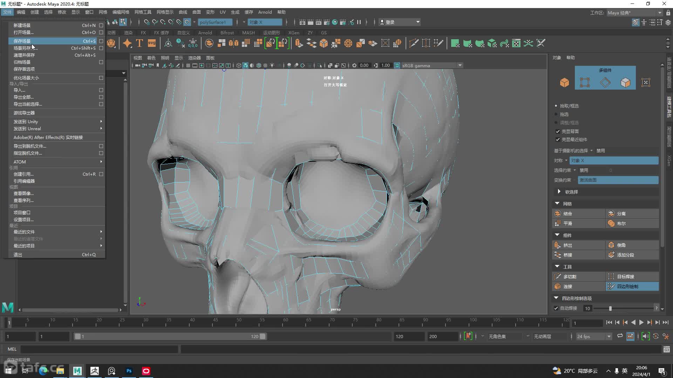This screenshot has width=673, height=378.
Task: Expand 发送到 Unity submenu
Action: [56, 121]
